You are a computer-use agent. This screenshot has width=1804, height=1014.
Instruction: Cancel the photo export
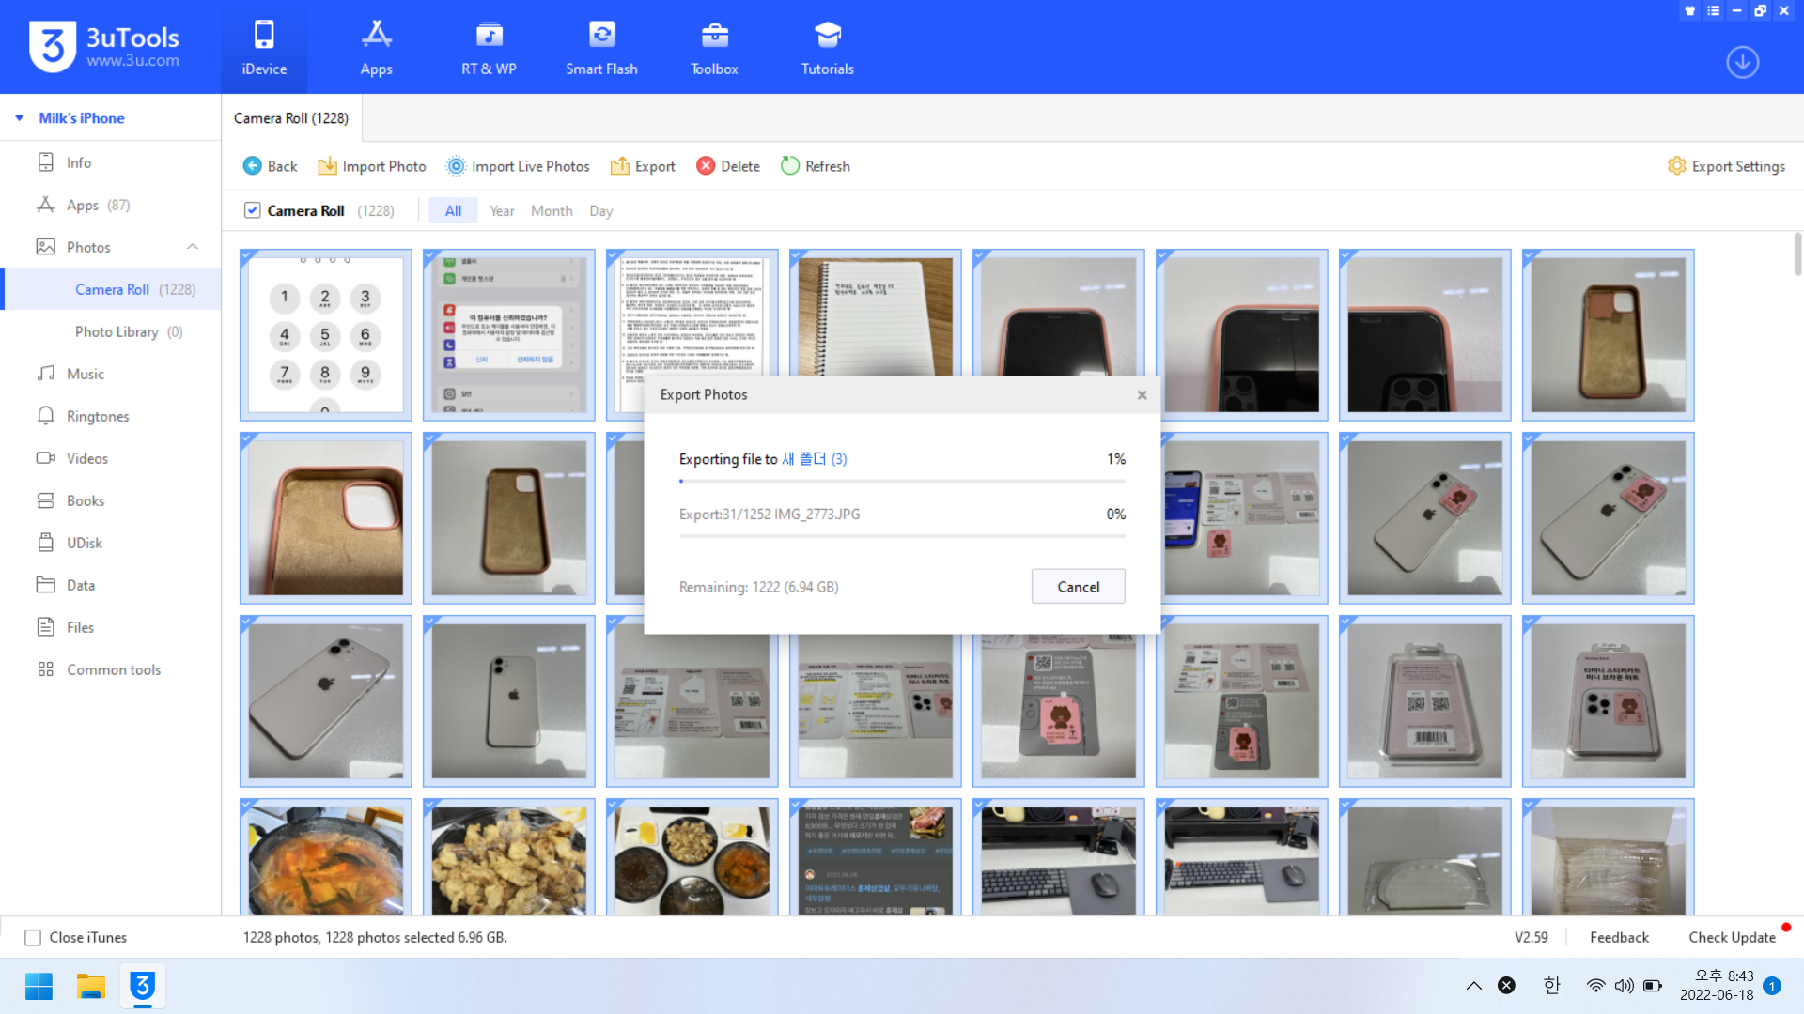pyautogui.click(x=1078, y=587)
